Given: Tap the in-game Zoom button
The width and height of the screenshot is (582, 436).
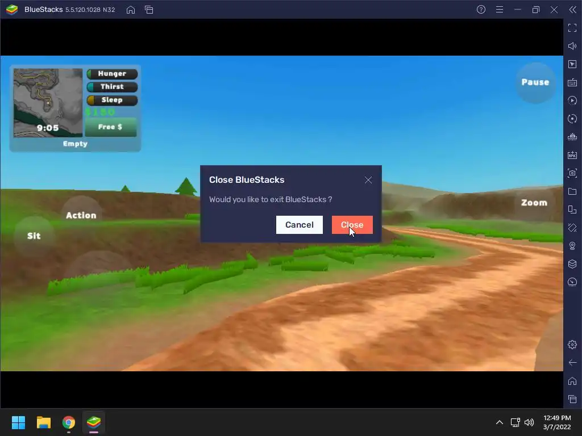Looking at the screenshot, I should [x=534, y=203].
